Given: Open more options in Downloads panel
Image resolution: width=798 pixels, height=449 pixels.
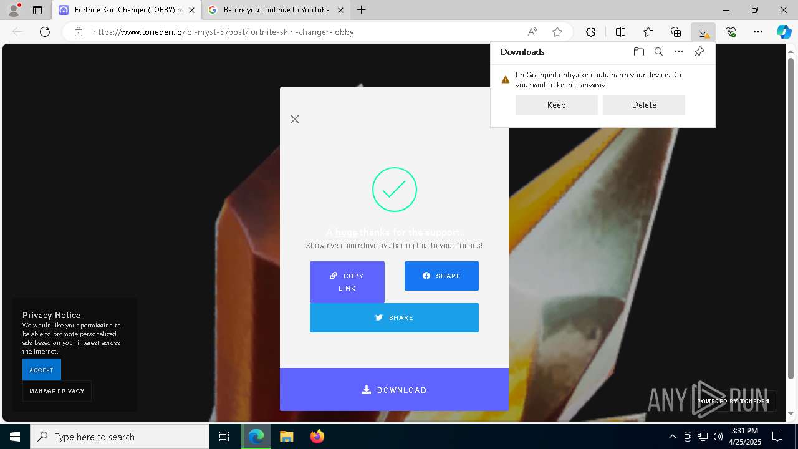Looking at the screenshot, I should (679, 52).
